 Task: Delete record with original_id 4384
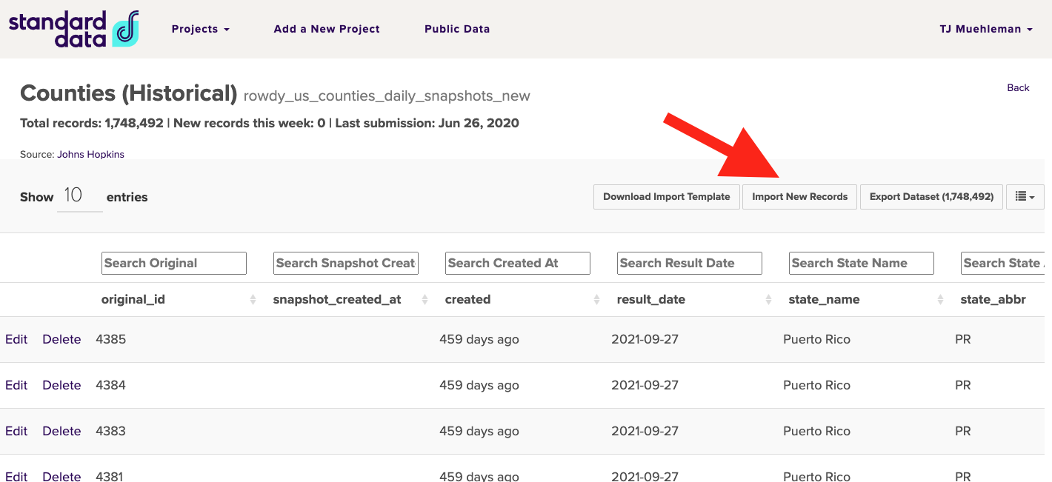point(61,386)
